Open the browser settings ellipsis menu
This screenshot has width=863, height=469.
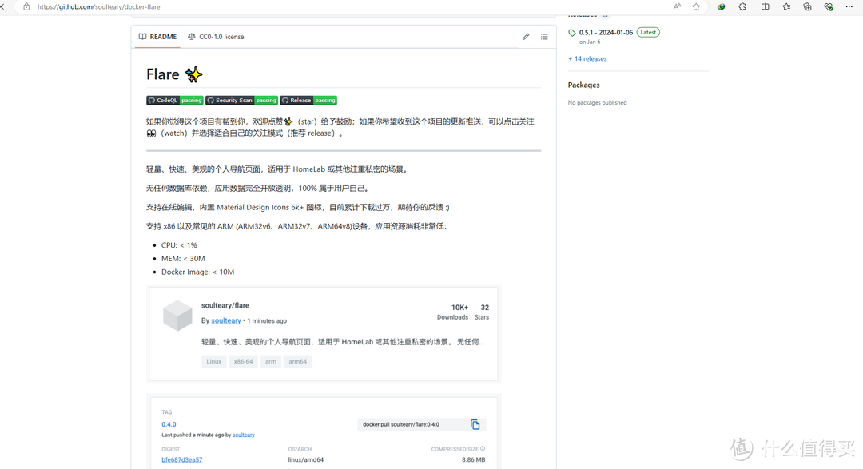(849, 6)
